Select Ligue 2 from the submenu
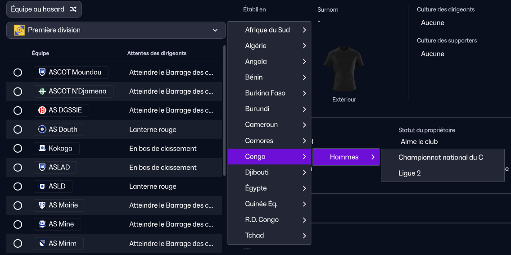The height and width of the screenshot is (255, 511). pos(409,173)
